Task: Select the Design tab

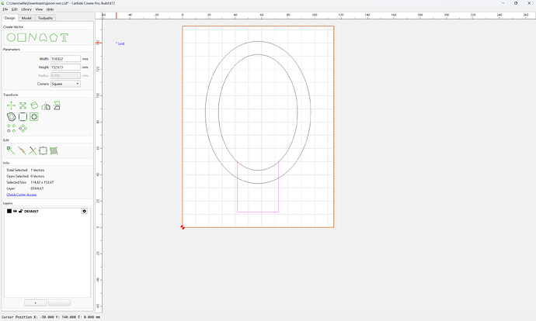Action: pos(10,18)
